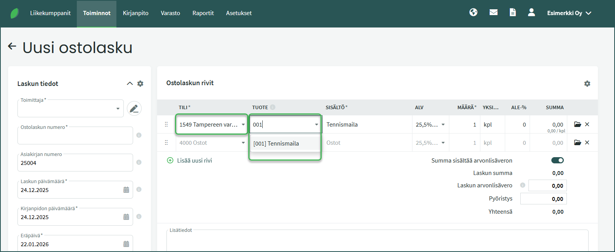This screenshot has height=252, width=615.
Task: Open settings gear in Ostolaskun rivit panel
Action: click(587, 84)
